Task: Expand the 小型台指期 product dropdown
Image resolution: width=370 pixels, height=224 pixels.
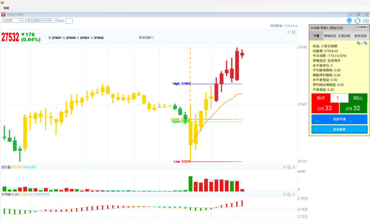Action: [33, 21]
